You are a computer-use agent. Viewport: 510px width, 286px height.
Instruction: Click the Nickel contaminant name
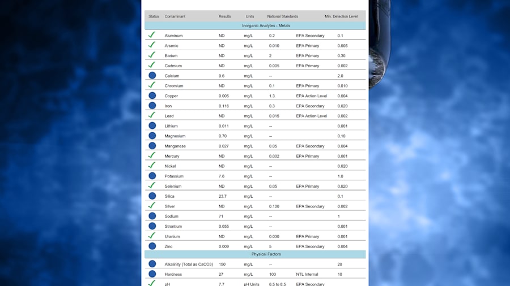point(170,166)
